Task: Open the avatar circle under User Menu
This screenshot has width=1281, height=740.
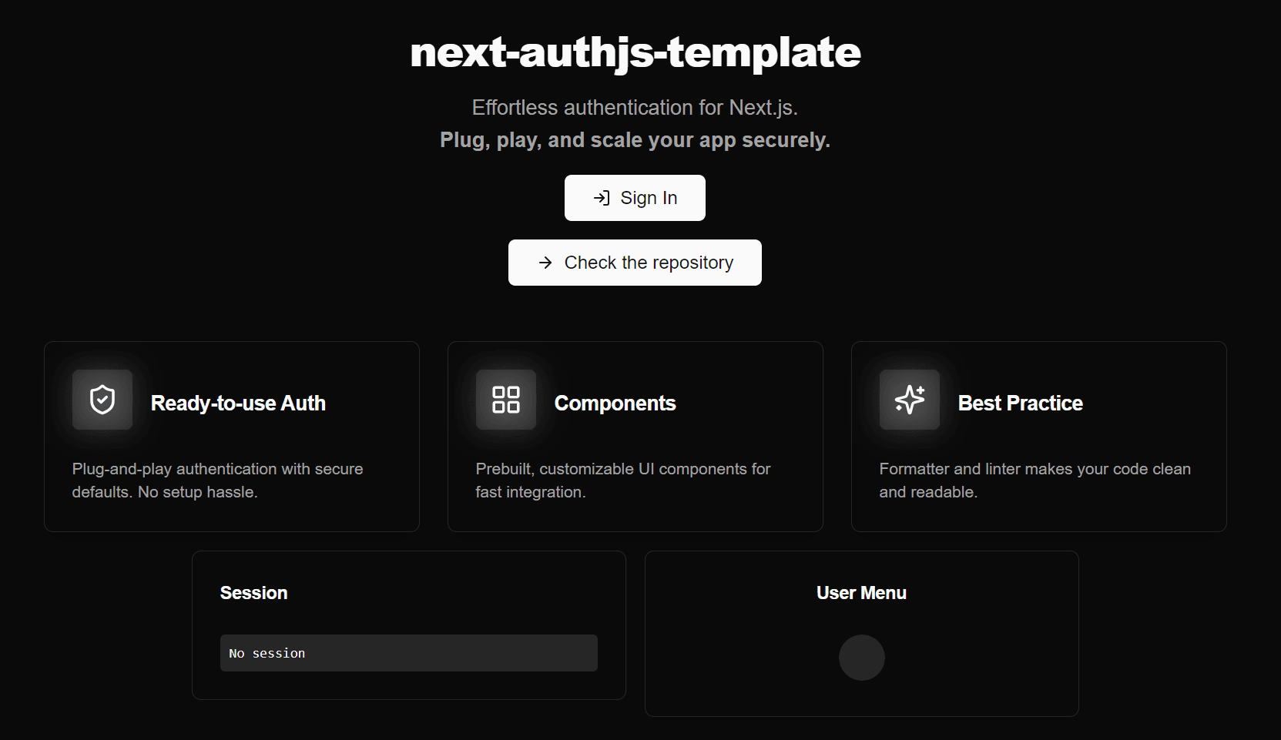Action: pos(861,658)
